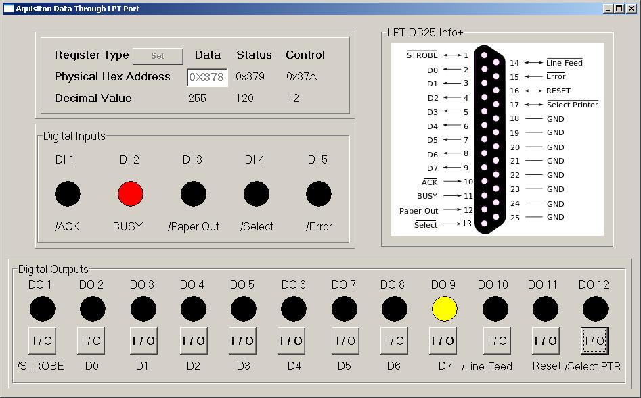Click the /STROBE output label

click(41, 366)
